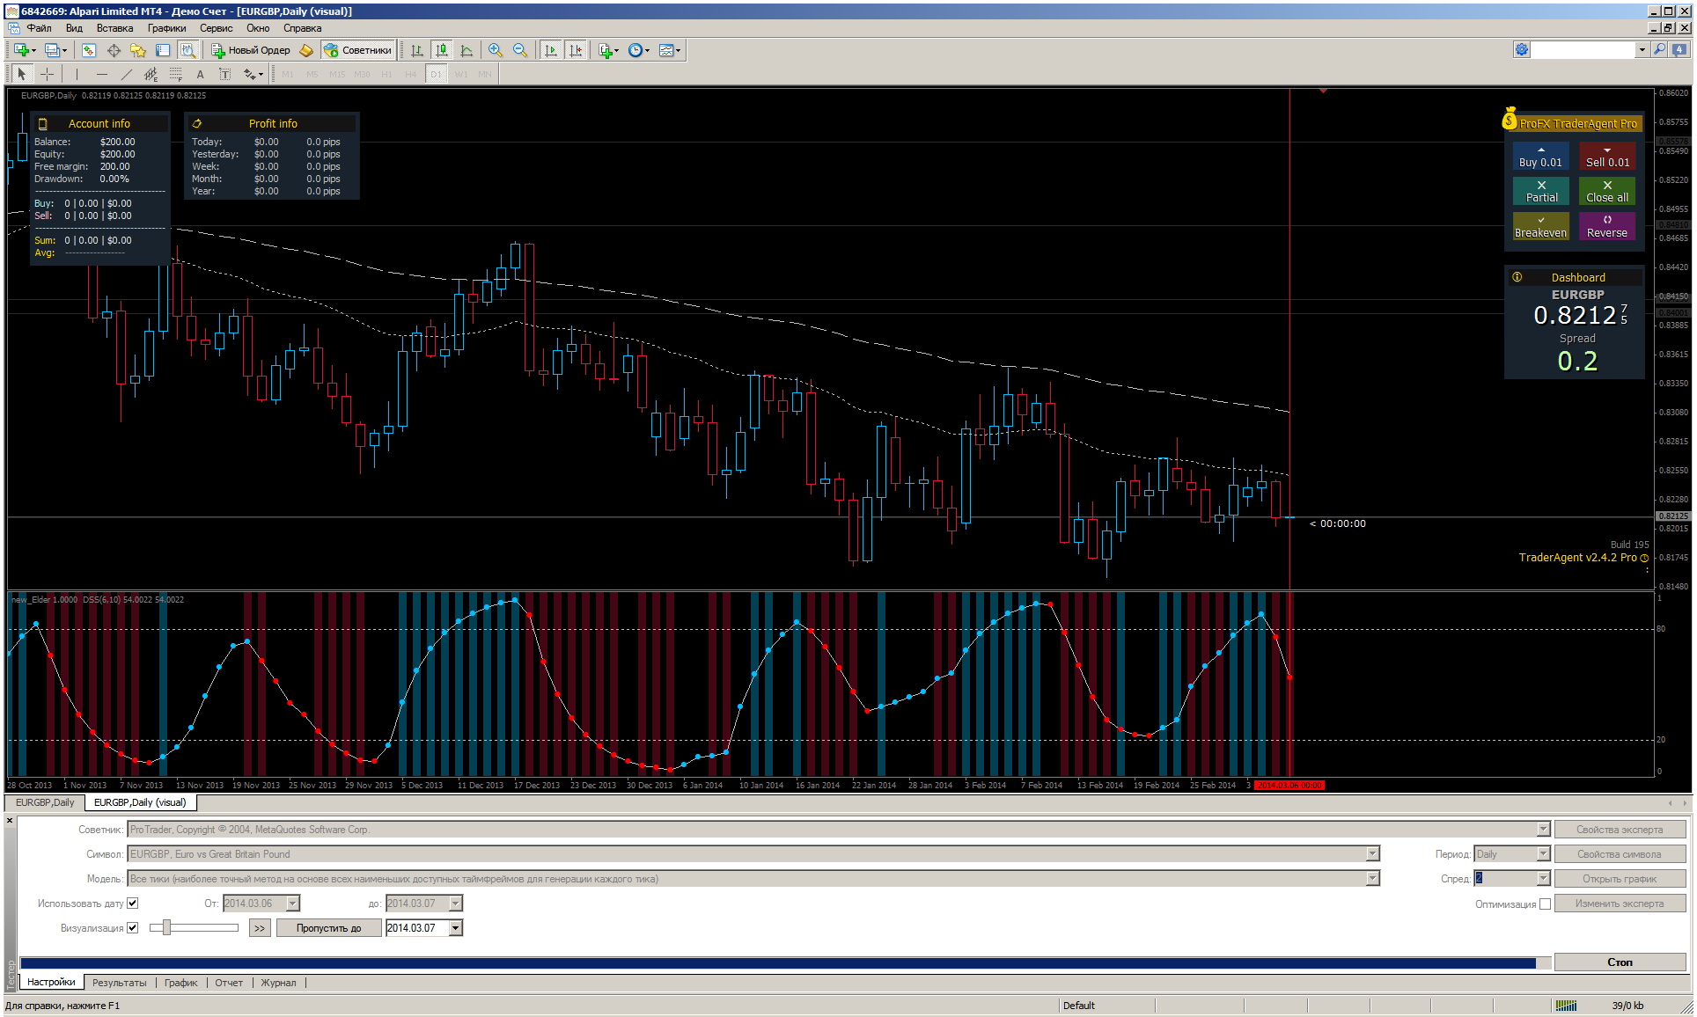Zoom in on the chart

496,50
